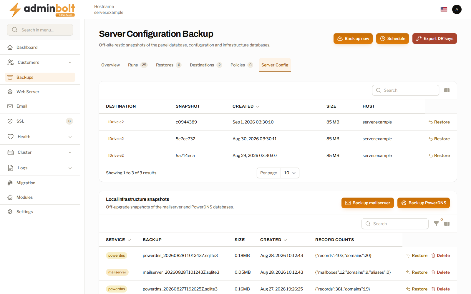Switch to the Runs tab

(138, 65)
